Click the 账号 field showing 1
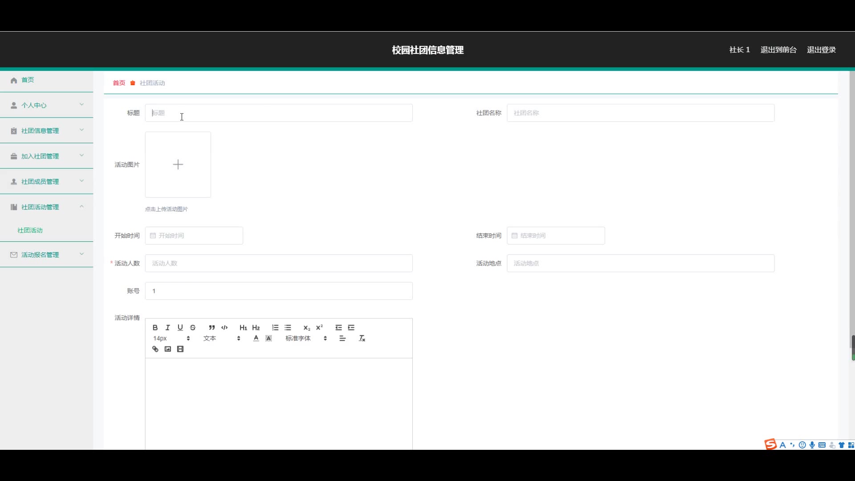Viewport: 855px width, 481px height. (279, 291)
